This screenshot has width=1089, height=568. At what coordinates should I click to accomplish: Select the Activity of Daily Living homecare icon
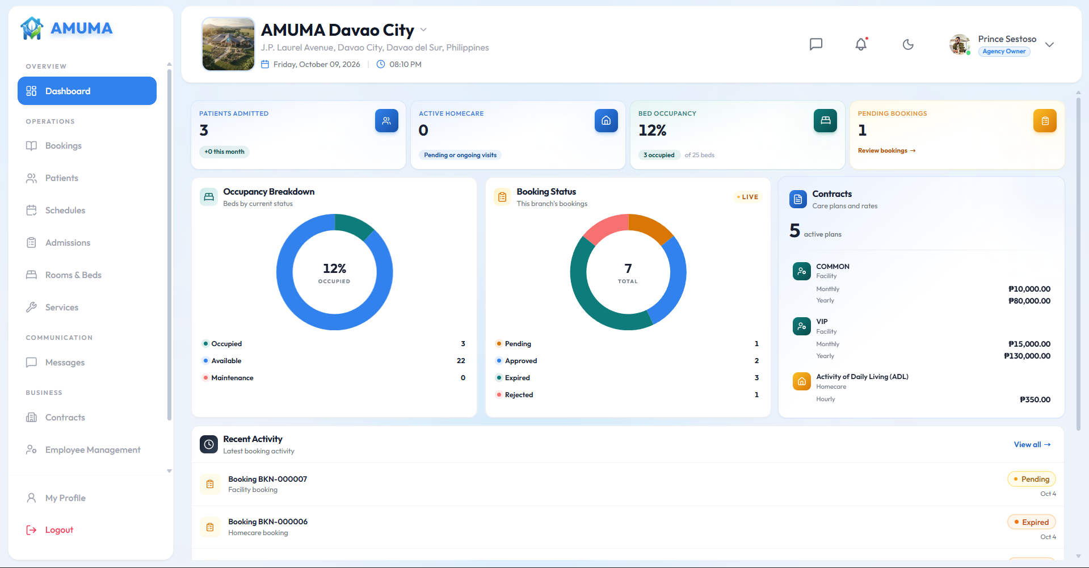(801, 381)
